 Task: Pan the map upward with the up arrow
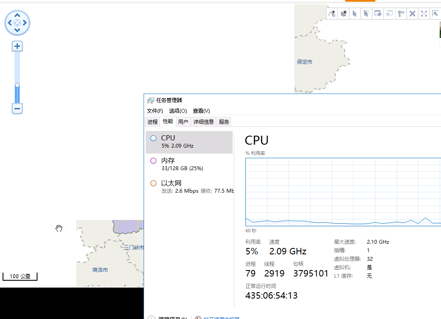tap(17, 15)
